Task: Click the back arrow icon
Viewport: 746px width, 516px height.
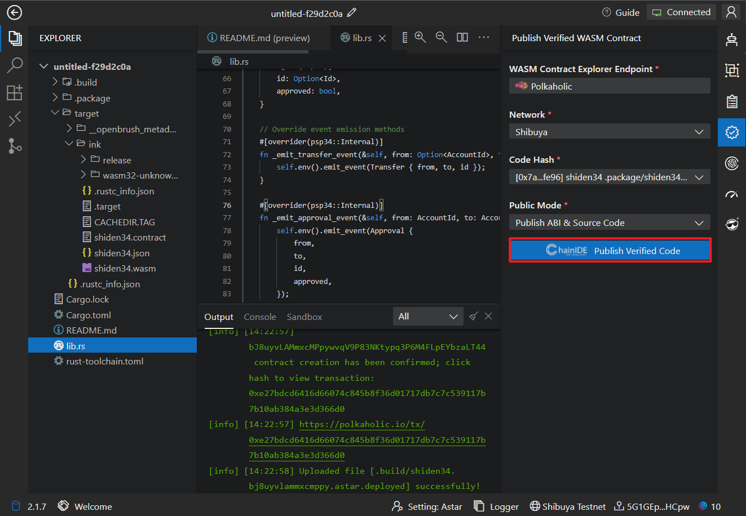Action: [x=14, y=12]
